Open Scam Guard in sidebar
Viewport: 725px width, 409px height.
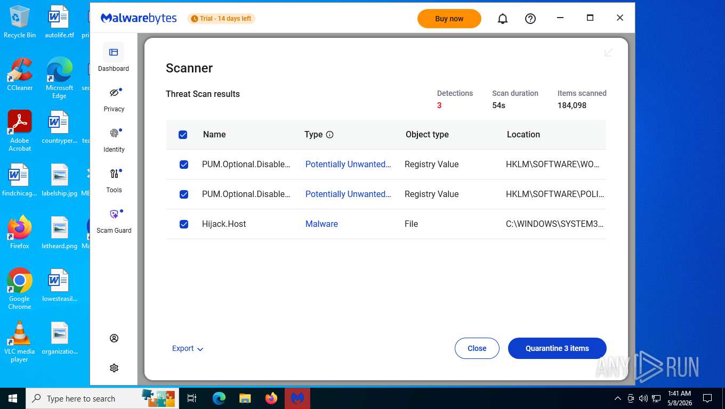pyautogui.click(x=114, y=221)
